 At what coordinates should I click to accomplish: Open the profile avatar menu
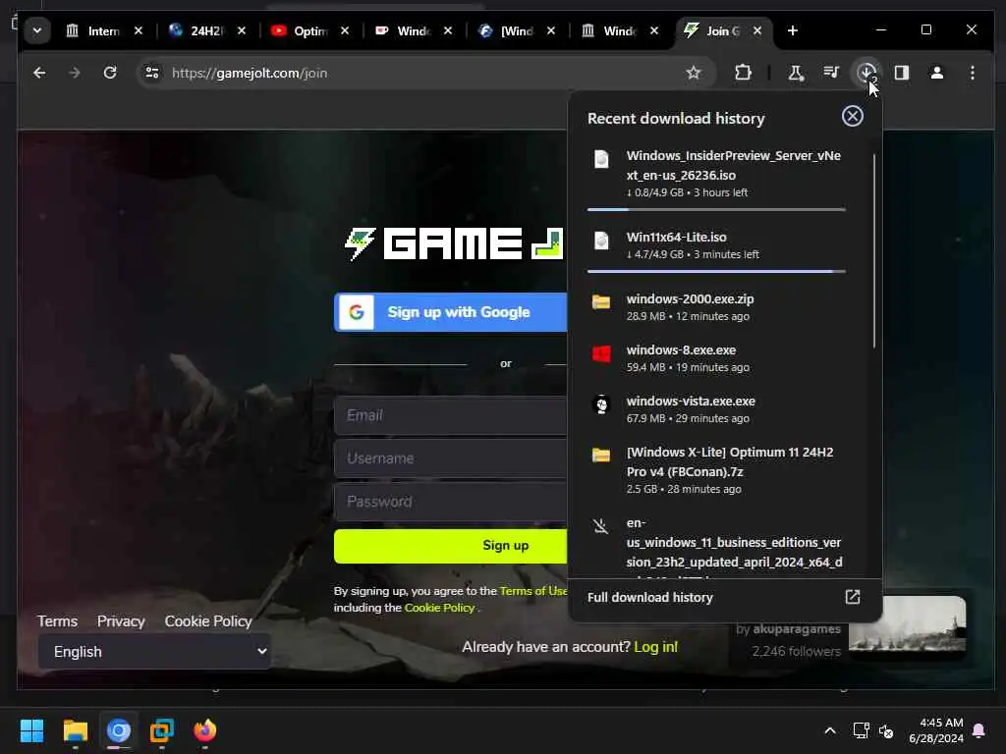coord(936,73)
